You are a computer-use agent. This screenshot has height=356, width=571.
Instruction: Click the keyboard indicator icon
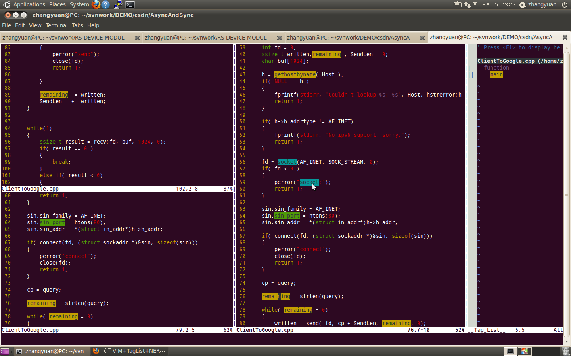[x=458, y=5]
